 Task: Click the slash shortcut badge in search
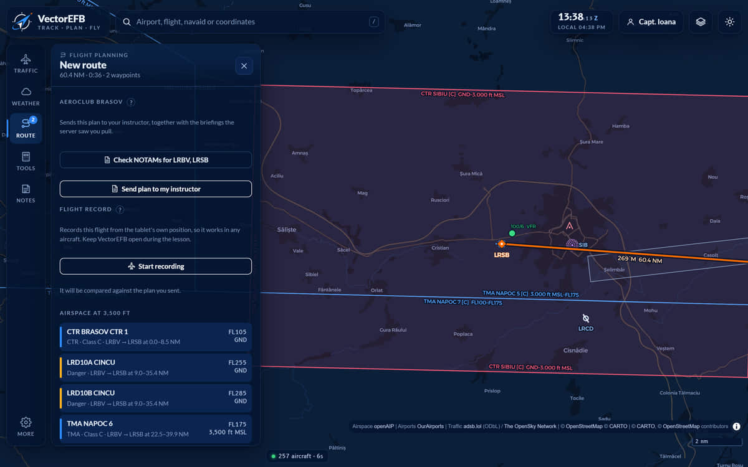[x=374, y=22]
